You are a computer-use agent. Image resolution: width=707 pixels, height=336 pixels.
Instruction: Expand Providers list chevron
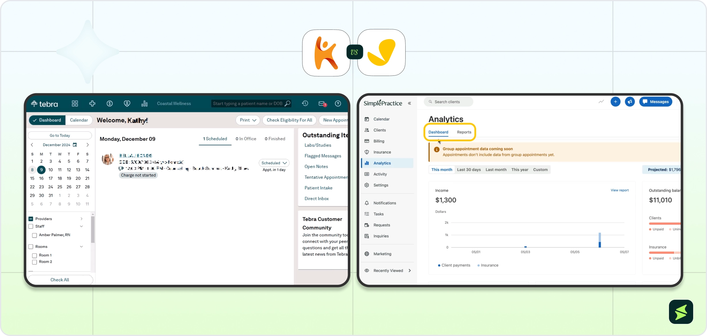pos(82,219)
